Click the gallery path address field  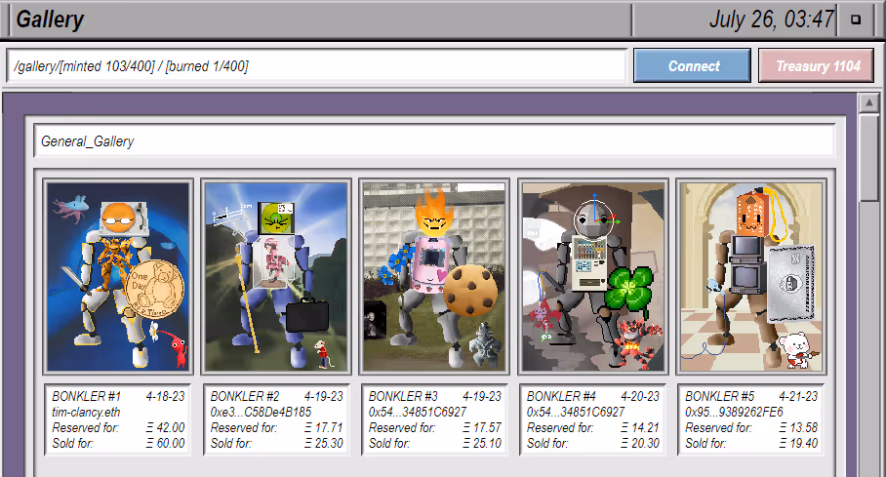316,66
